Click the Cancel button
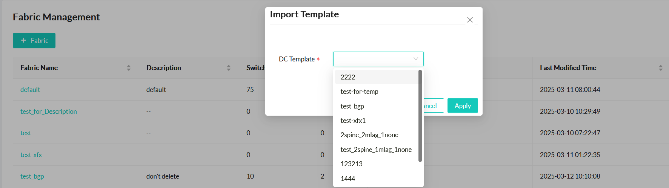The image size is (669, 188). click(x=433, y=106)
